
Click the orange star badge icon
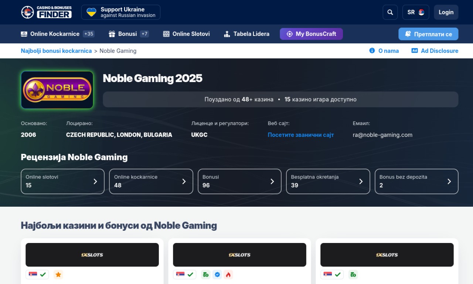click(58, 274)
